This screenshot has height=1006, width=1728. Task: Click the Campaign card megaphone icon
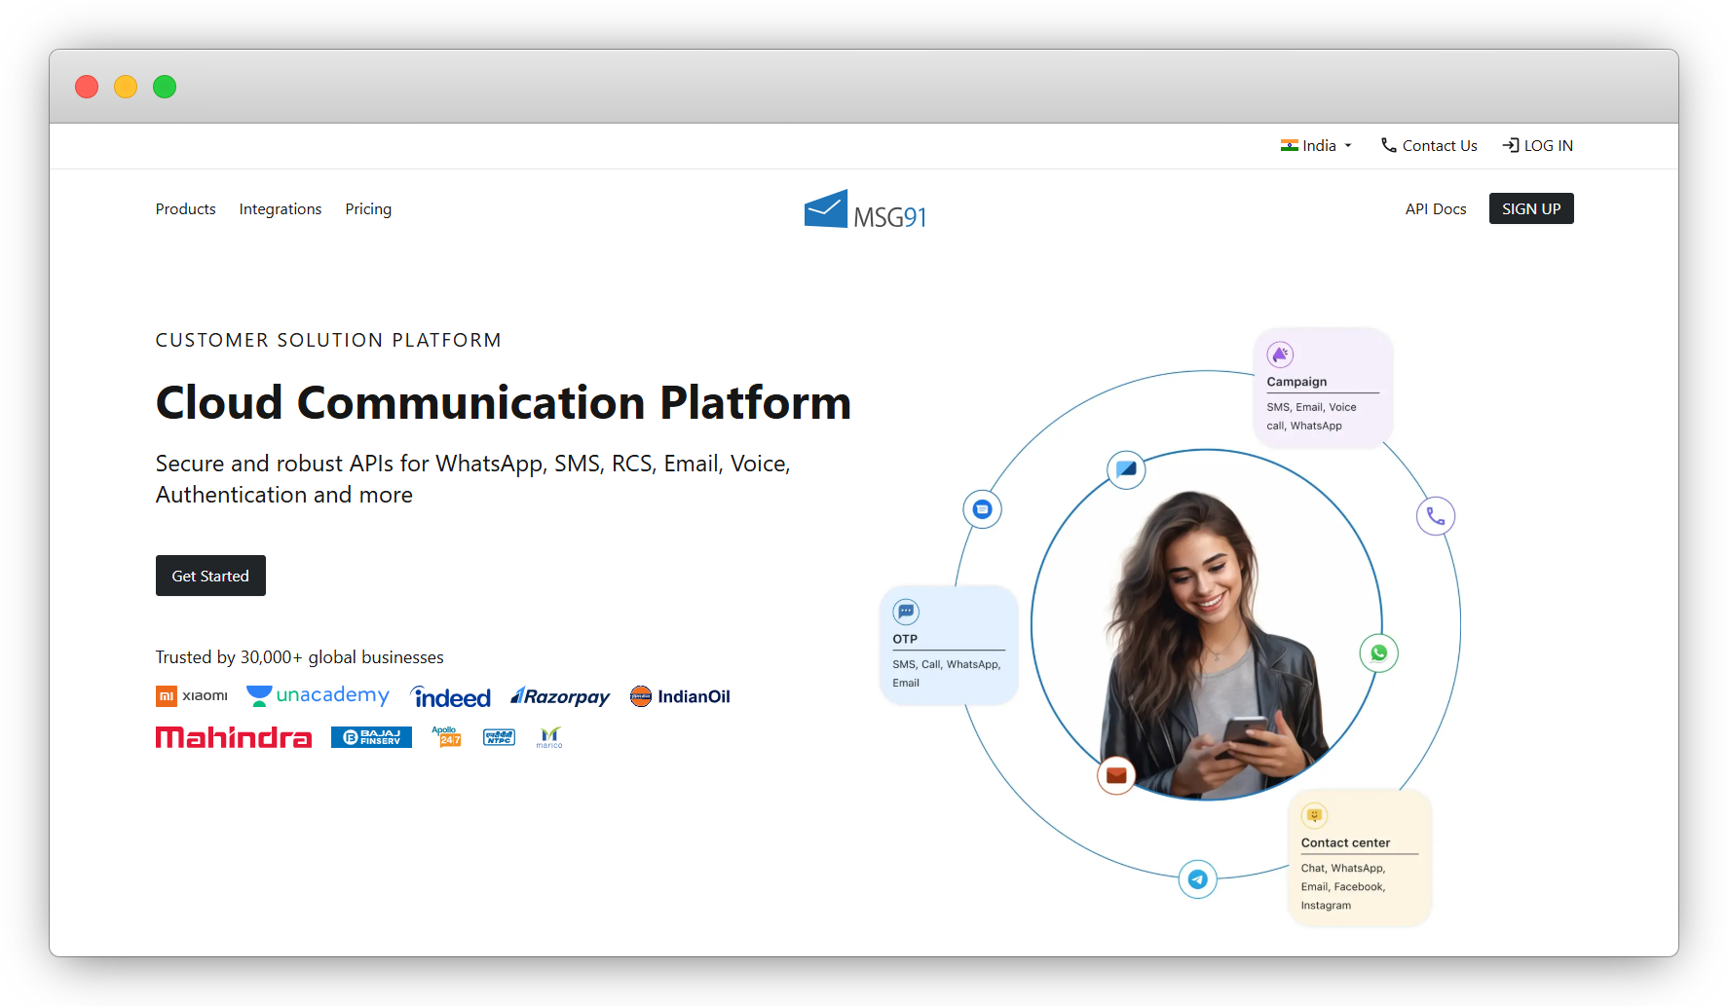coord(1280,354)
